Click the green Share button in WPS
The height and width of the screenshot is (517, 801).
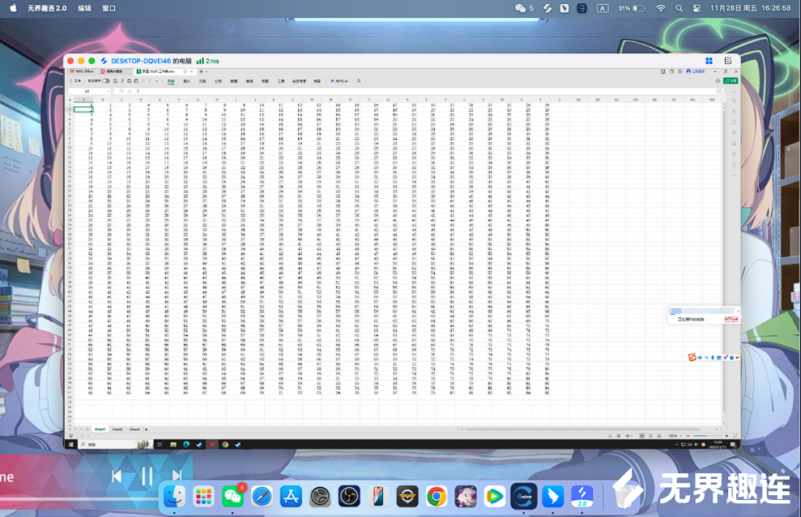point(731,81)
